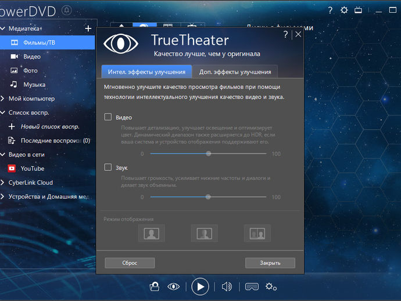
Task: Switch to Доп. эффекты улучшения tab
Action: pos(235,71)
